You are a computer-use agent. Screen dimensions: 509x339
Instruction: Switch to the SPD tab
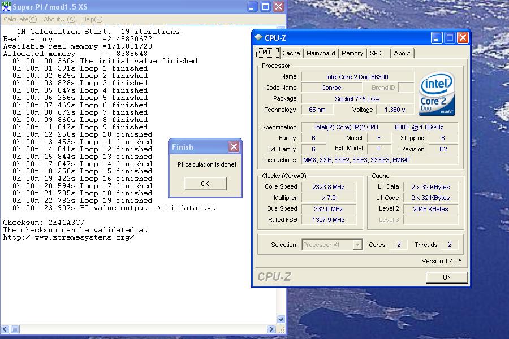point(378,53)
